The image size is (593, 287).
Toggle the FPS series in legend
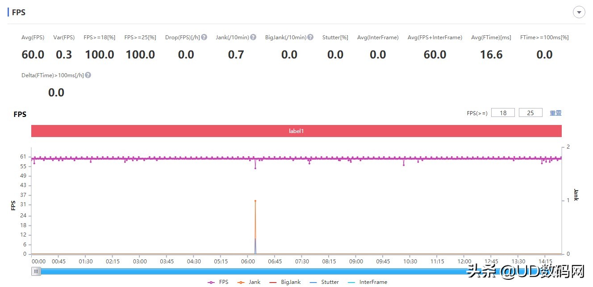tap(218, 282)
